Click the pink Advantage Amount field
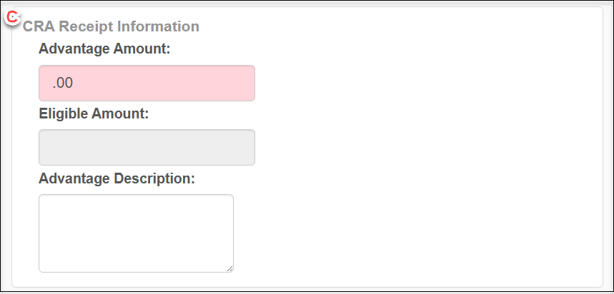Image resolution: width=614 pixels, height=294 pixels. 147,83
